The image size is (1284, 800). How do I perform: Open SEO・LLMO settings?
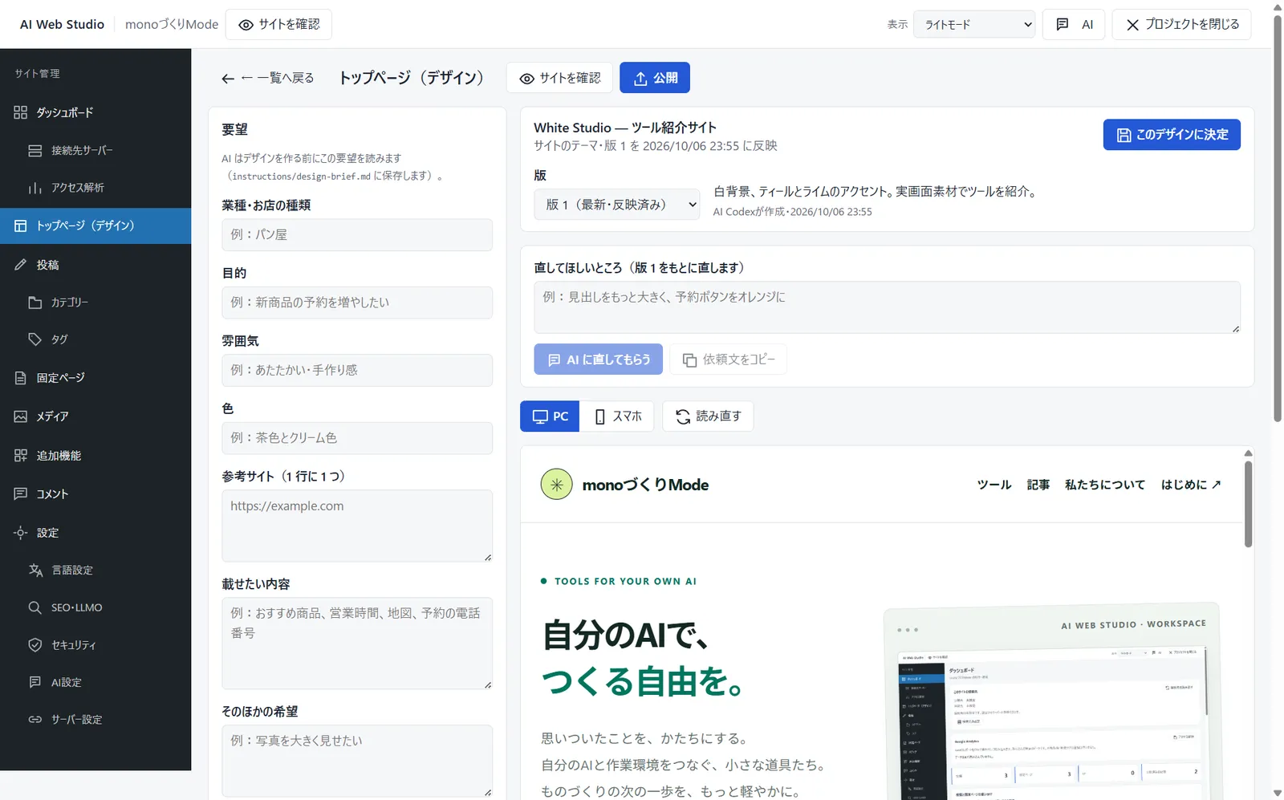pos(95,607)
